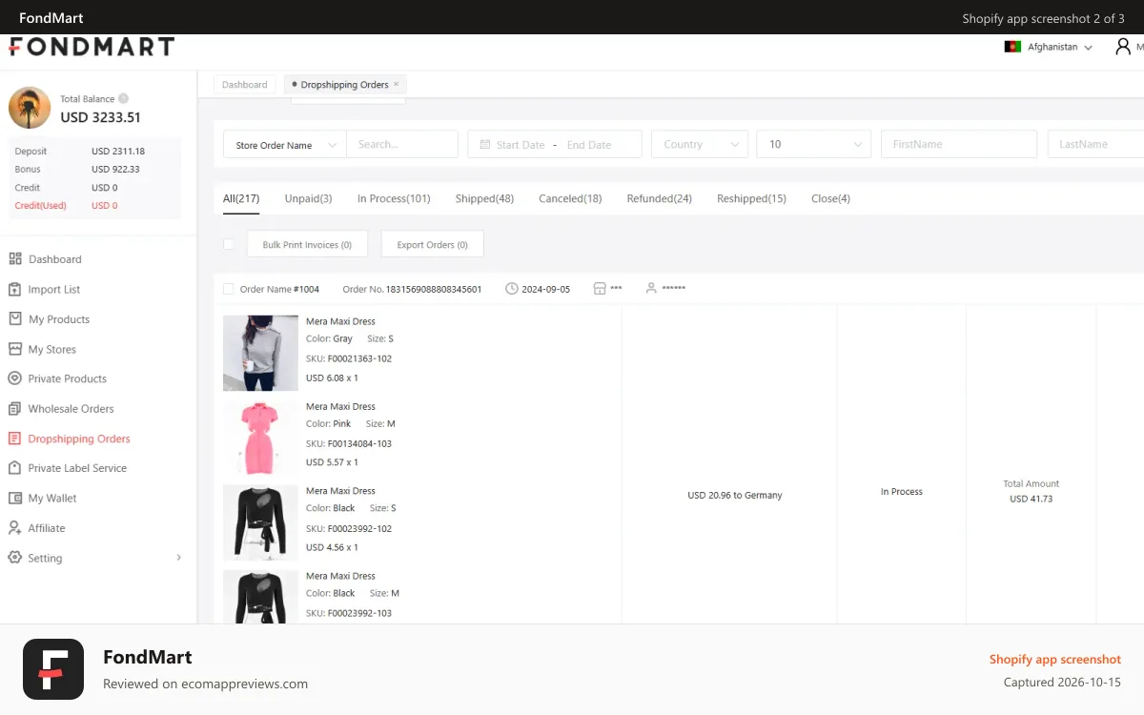Open Private Label Service menu item
The height and width of the screenshot is (715, 1144).
(77, 468)
